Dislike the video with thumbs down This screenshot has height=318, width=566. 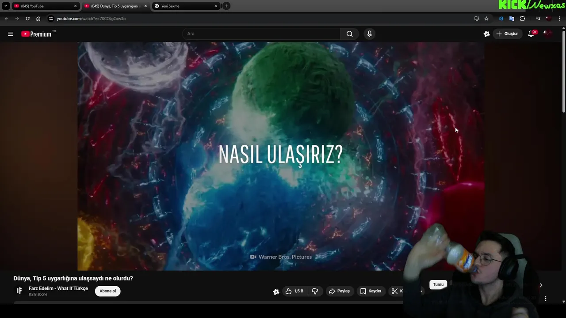click(315, 291)
